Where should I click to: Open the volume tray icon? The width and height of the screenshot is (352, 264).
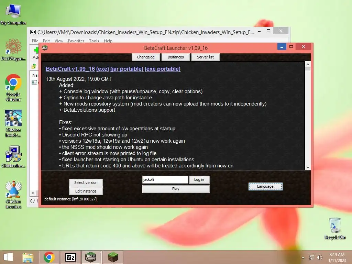click(x=320, y=257)
